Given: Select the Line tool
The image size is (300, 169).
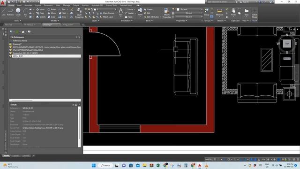Looking at the screenshot, I should 4,11.
